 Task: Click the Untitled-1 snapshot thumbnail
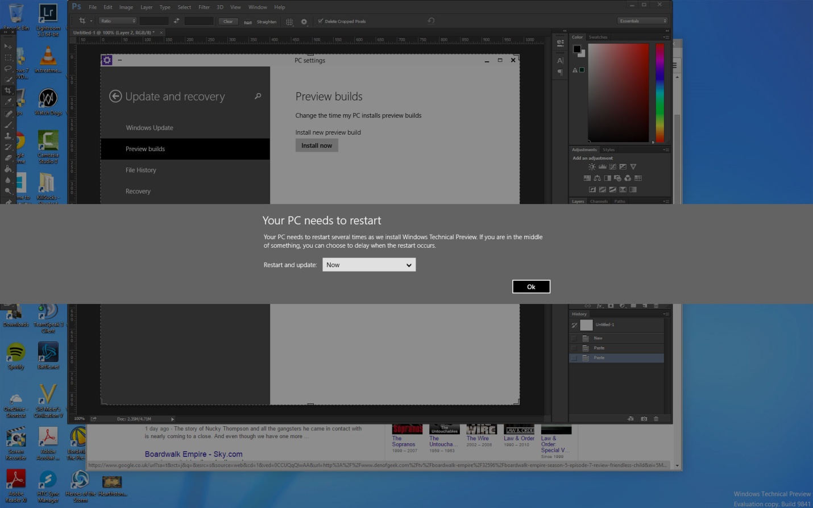pyautogui.click(x=586, y=325)
